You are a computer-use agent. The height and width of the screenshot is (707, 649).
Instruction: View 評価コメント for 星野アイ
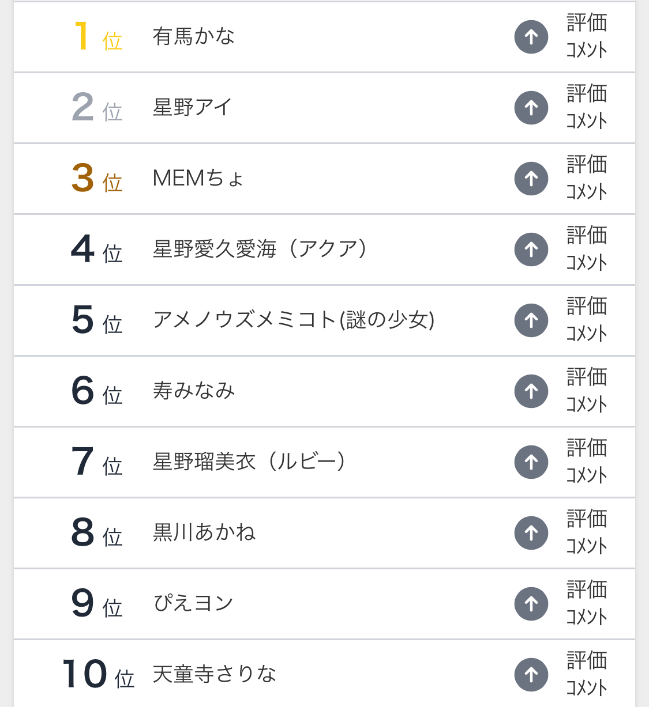586,108
